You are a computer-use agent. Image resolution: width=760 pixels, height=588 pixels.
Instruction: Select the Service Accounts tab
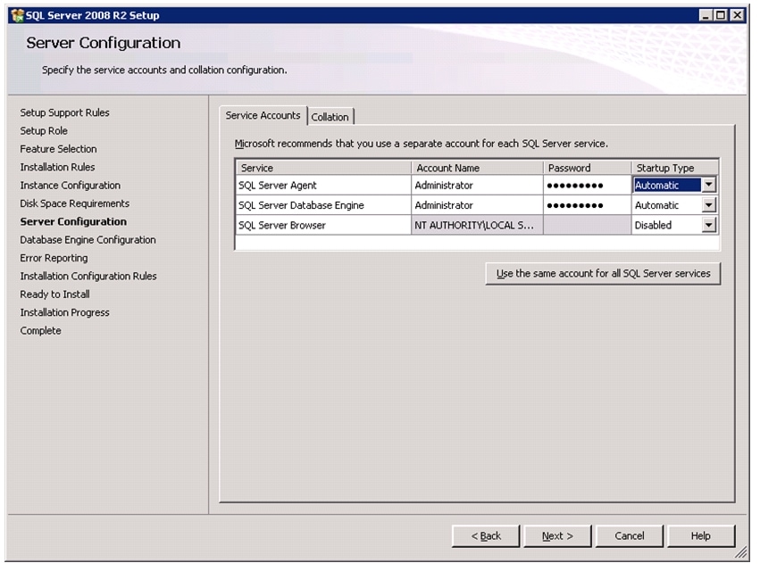point(263,116)
